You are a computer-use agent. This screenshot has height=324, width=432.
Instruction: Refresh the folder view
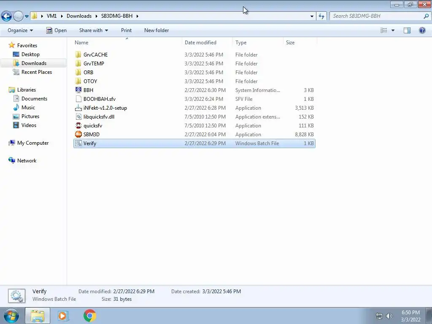321,16
